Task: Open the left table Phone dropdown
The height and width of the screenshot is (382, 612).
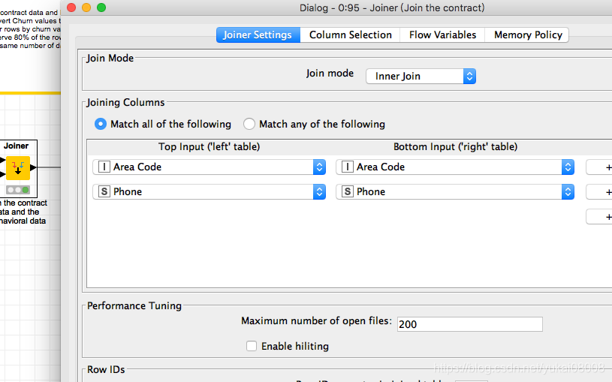Action: click(x=209, y=191)
